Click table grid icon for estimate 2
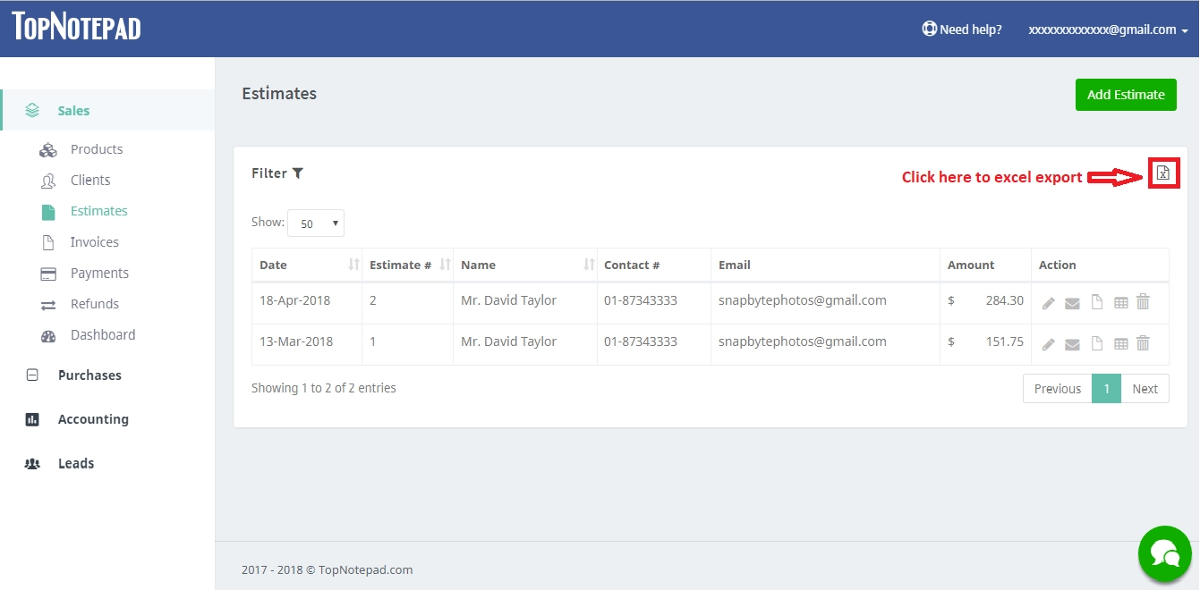The image size is (1200, 590). coord(1120,303)
